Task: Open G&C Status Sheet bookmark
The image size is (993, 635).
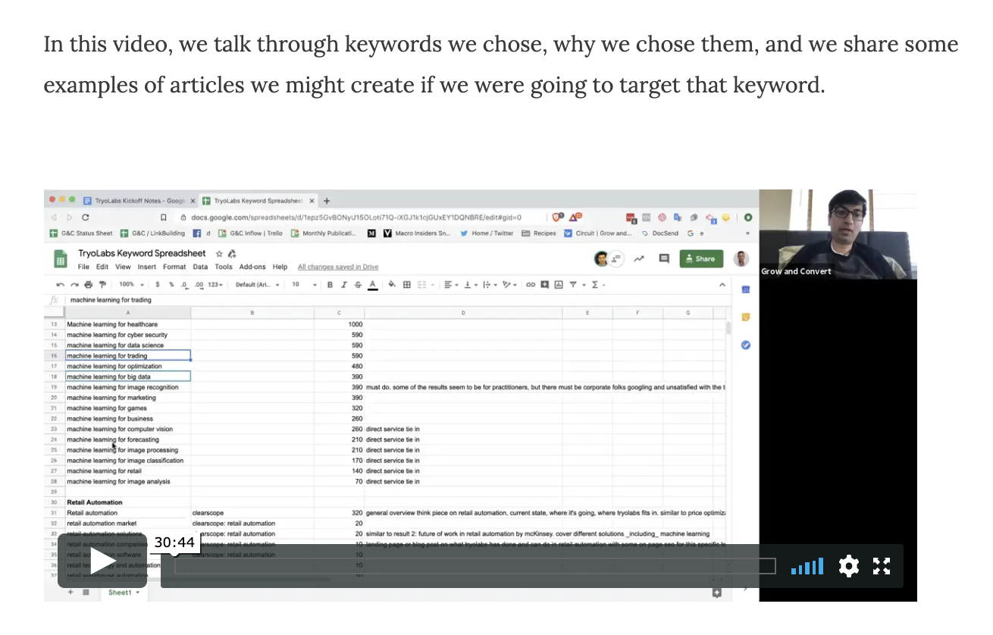Action: click(x=81, y=233)
